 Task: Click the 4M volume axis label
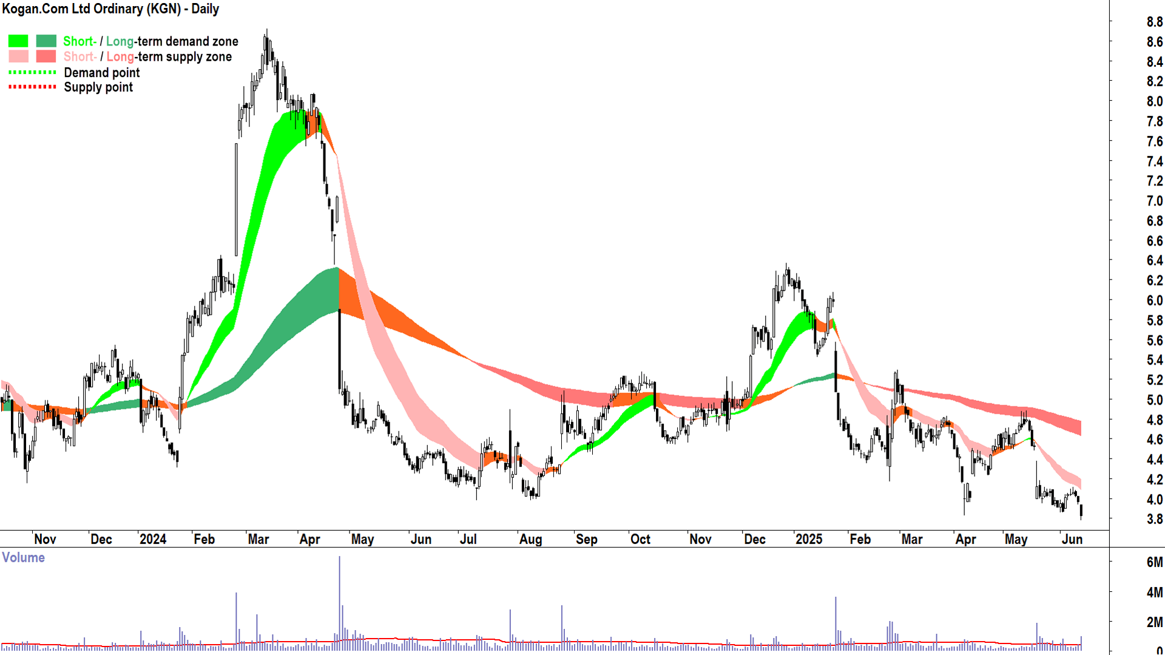click(x=1154, y=592)
